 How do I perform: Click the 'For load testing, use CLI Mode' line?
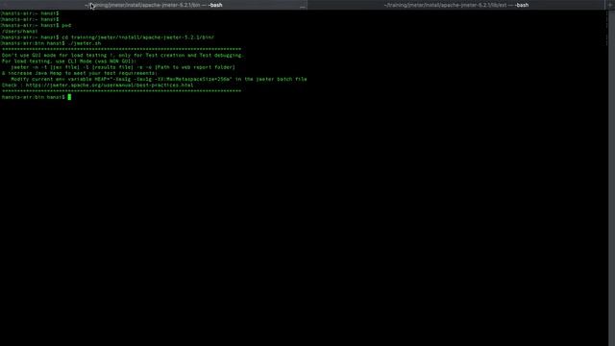pos(69,62)
